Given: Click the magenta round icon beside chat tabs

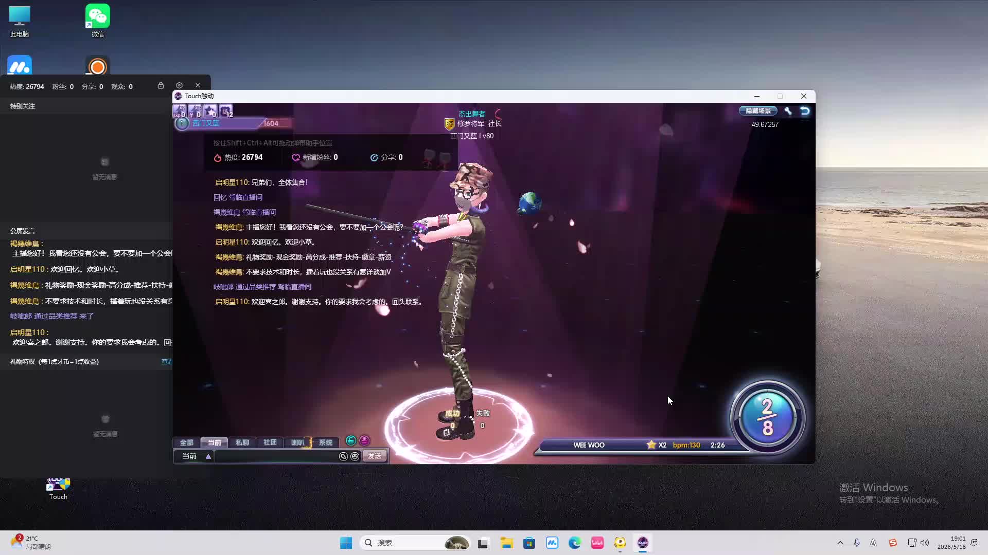Looking at the screenshot, I should (x=364, y=440).
